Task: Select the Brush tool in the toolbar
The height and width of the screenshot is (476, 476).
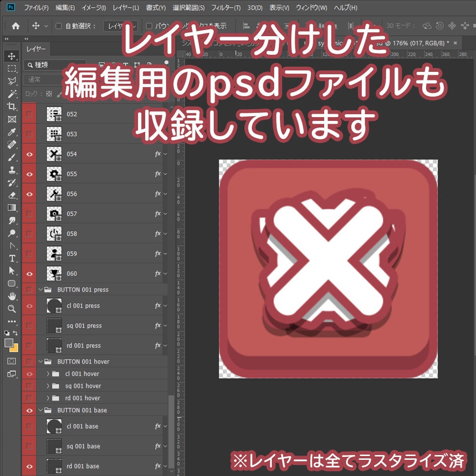Action: coord(12,158)
